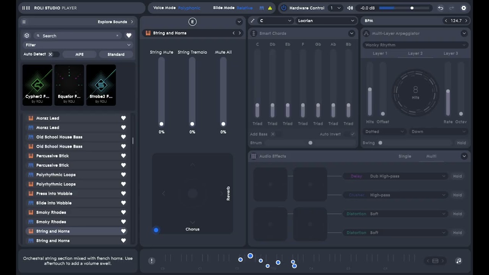Open the Locrian scale dropdown

coord(326,21)
